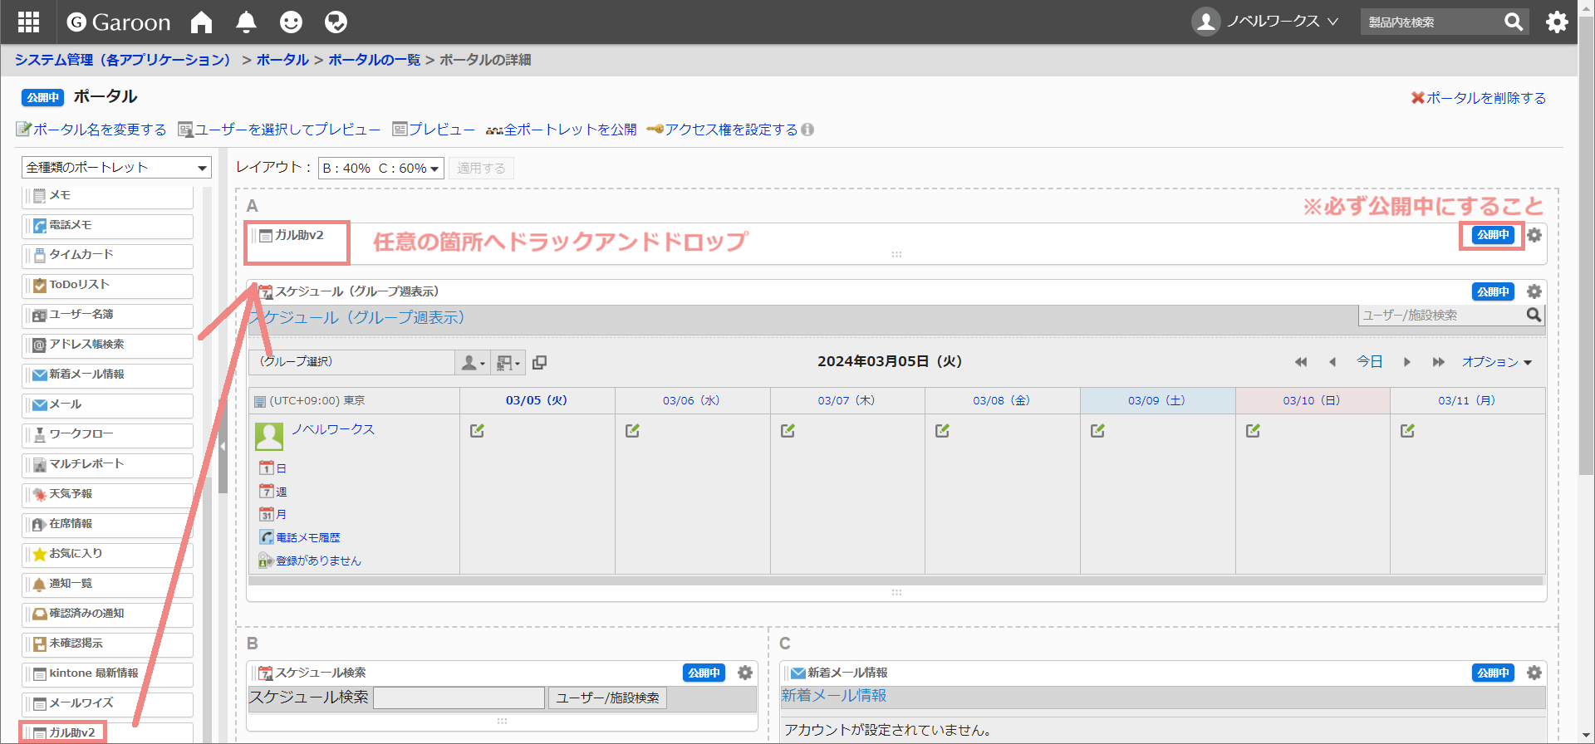Click the スケジュール検索 text field
This screenshot has width=1595, height=744.
point(459,698)
